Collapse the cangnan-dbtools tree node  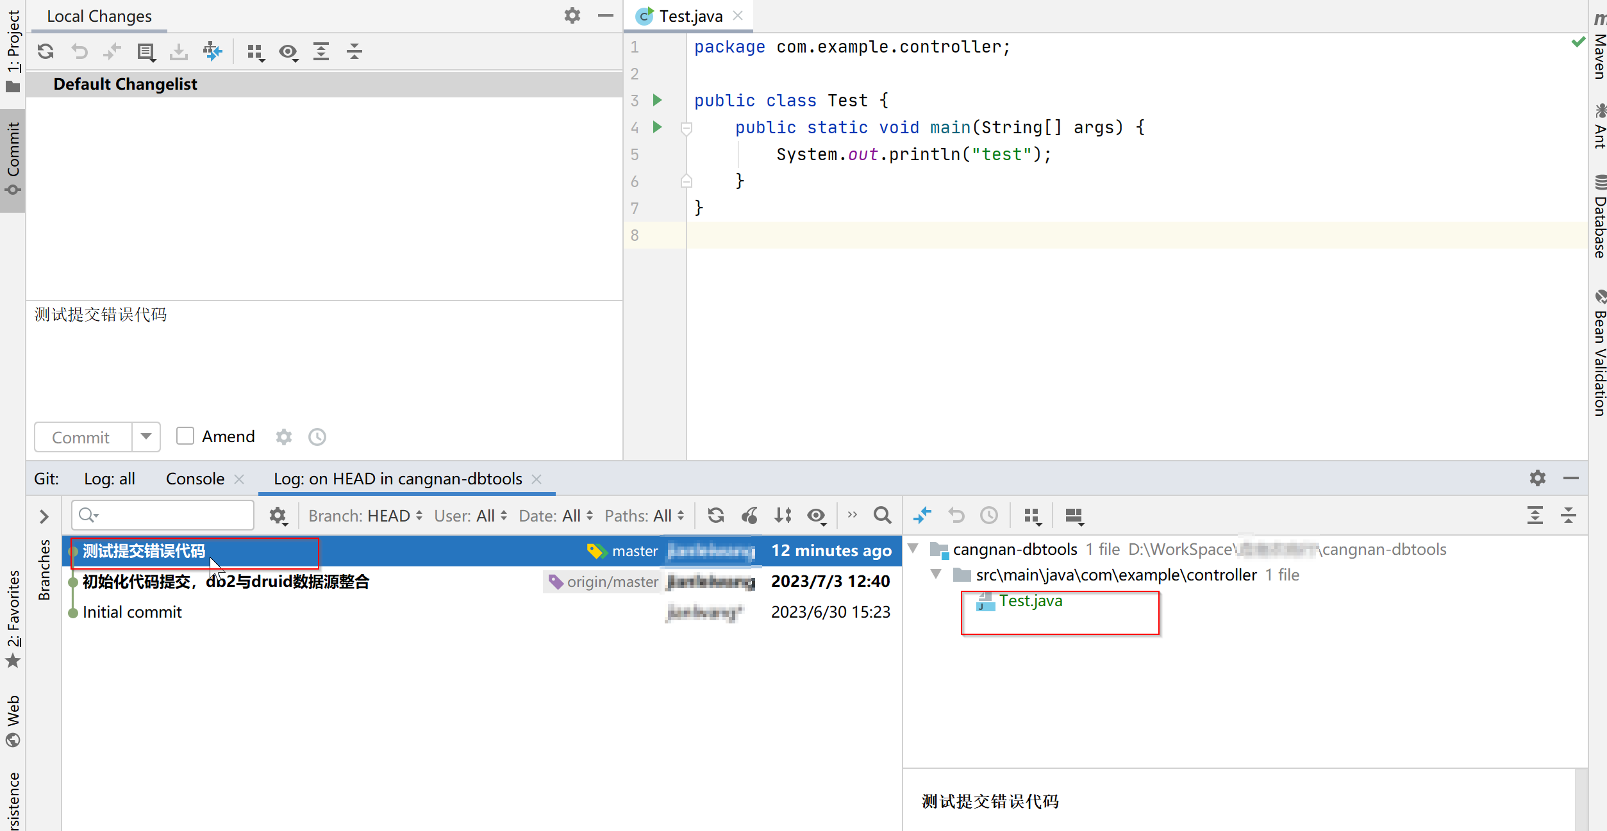913,549
